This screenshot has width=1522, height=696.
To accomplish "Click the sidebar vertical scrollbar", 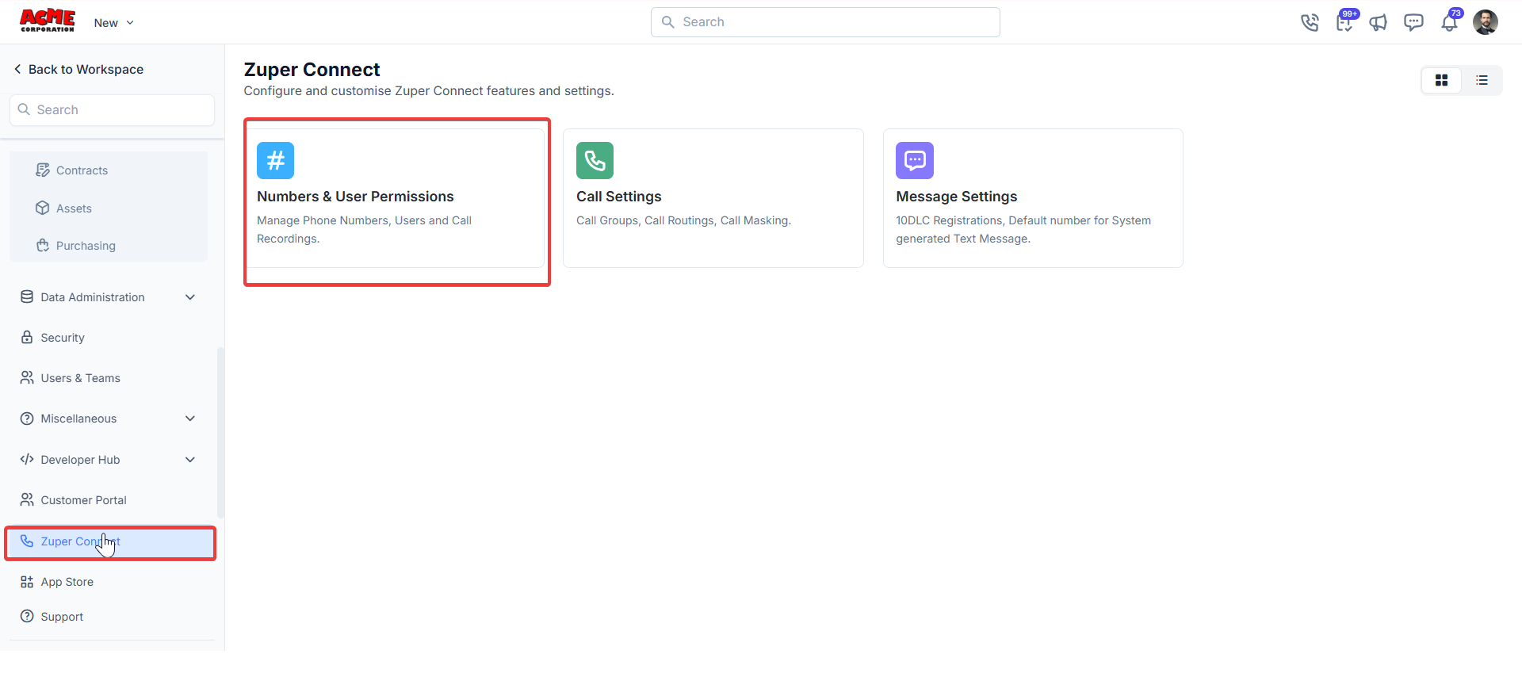I will (220, 432).
